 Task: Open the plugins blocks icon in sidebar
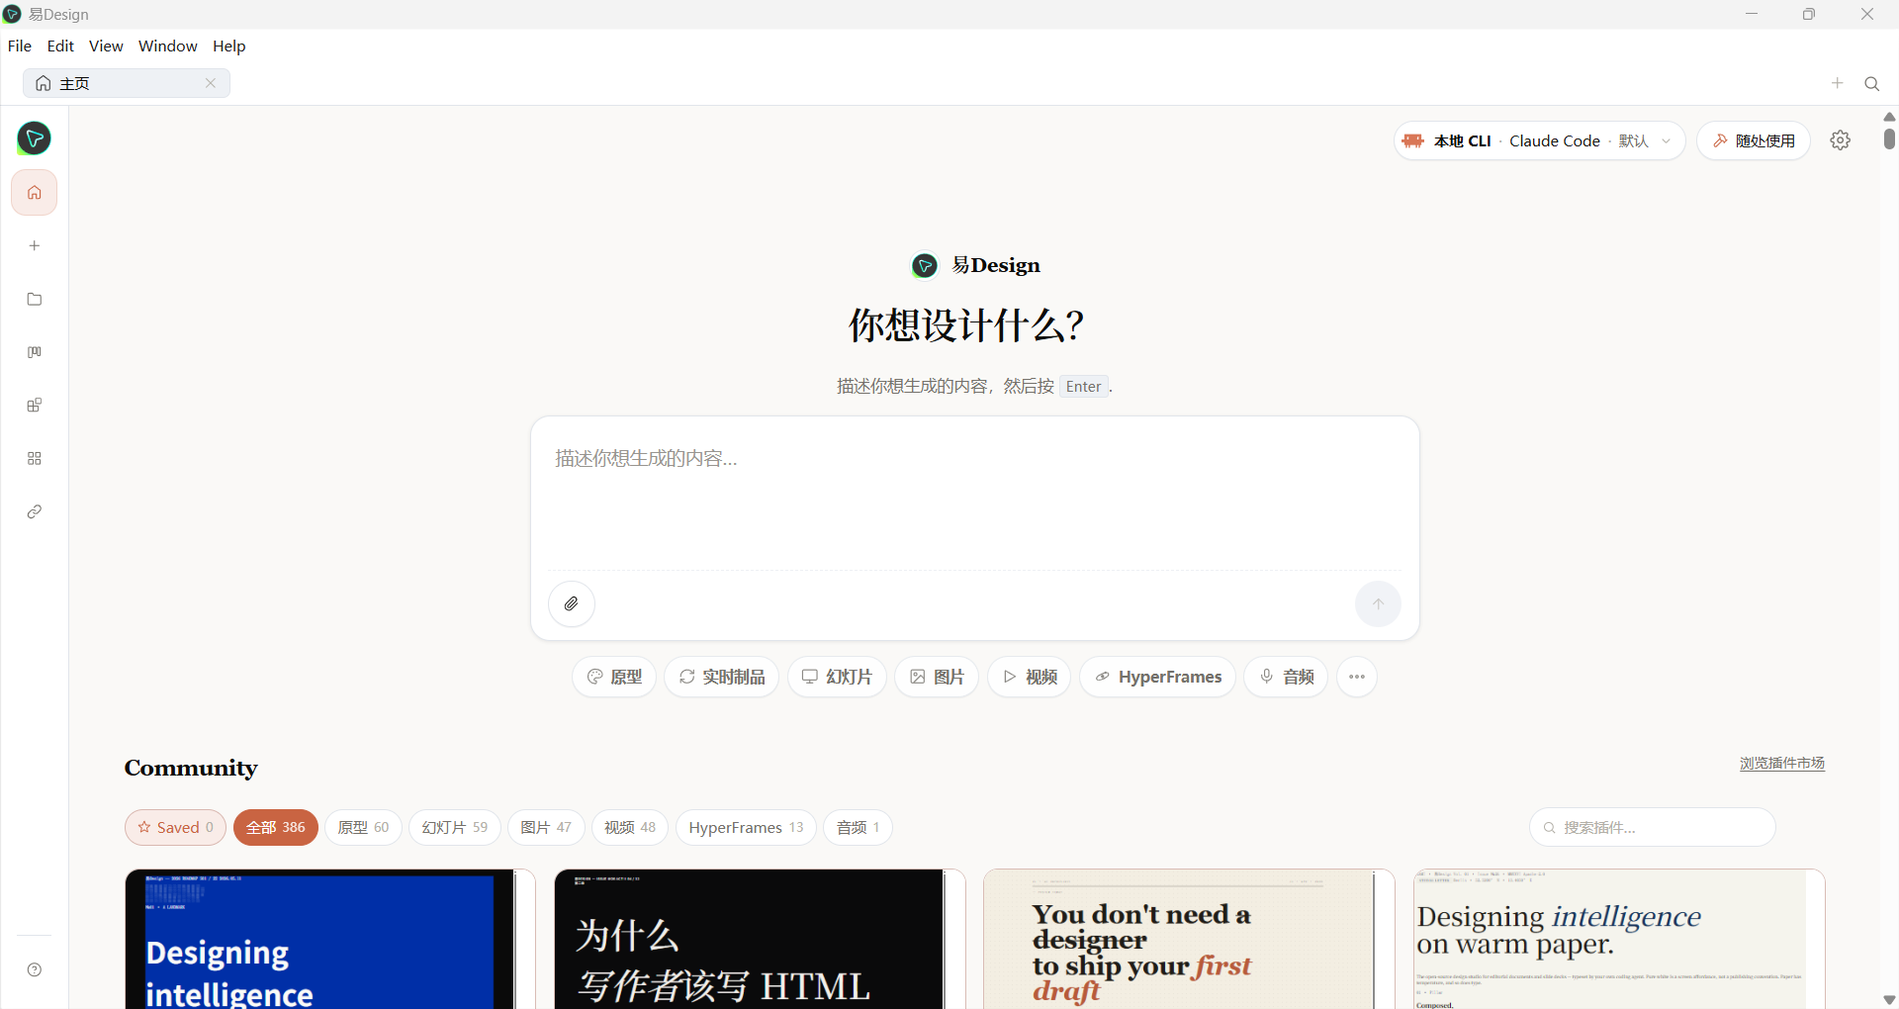point(34,406)
